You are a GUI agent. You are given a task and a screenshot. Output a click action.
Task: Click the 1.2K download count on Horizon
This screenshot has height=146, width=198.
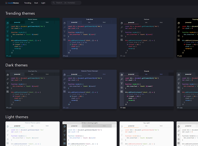pos(123,56)
